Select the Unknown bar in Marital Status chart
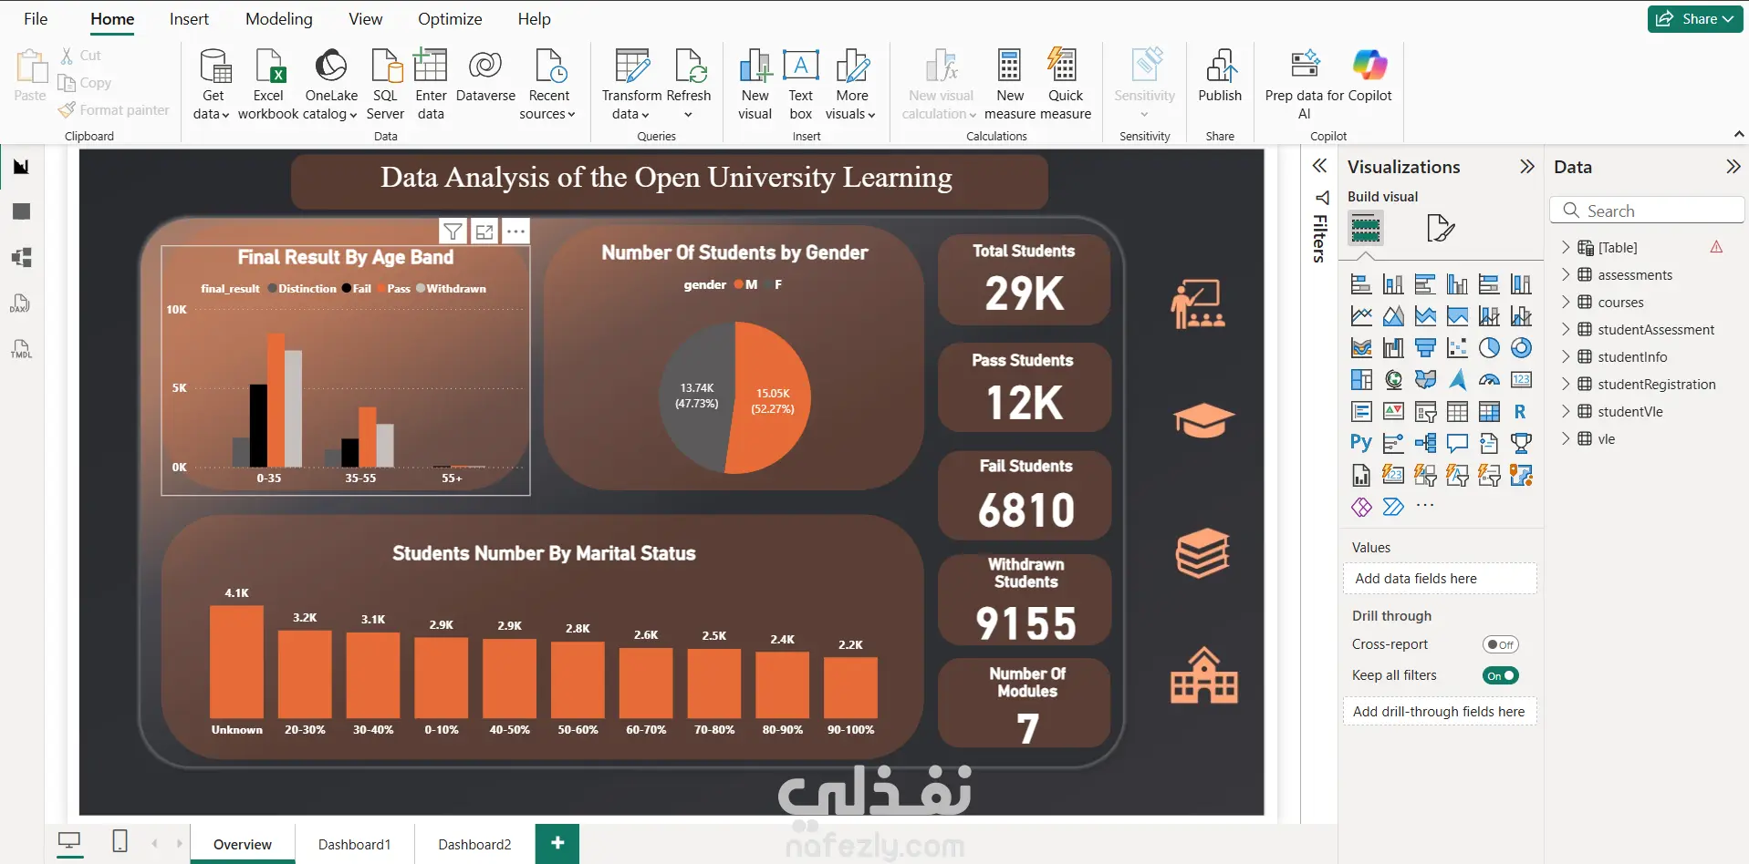This screenshot has width=1749, height=864. (236, 662)
